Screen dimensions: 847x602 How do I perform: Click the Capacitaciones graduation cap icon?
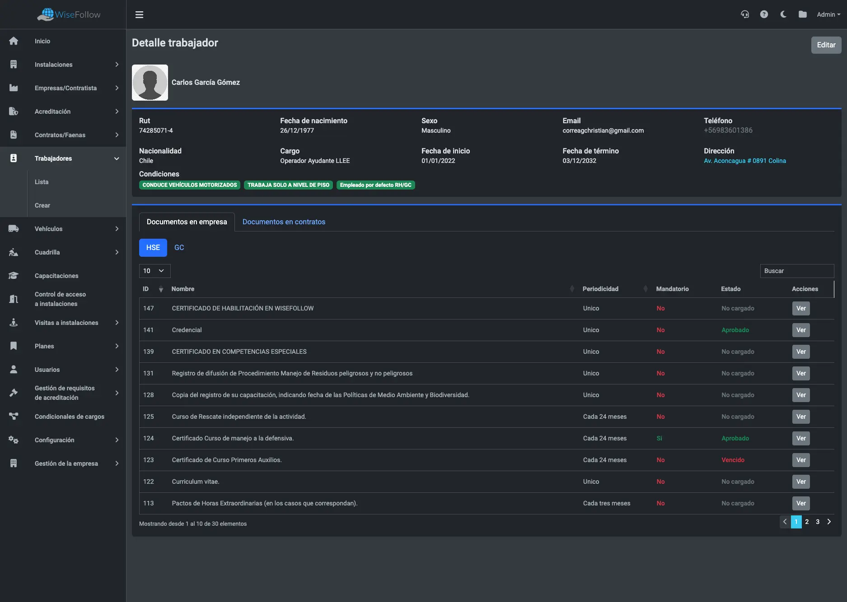14,276
